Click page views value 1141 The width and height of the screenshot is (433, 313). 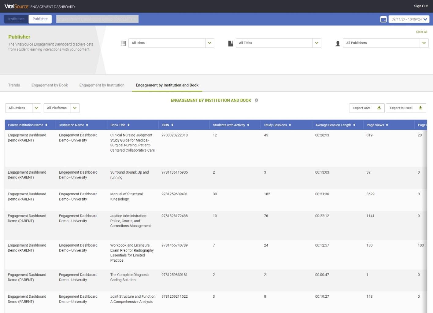(370, 216)
